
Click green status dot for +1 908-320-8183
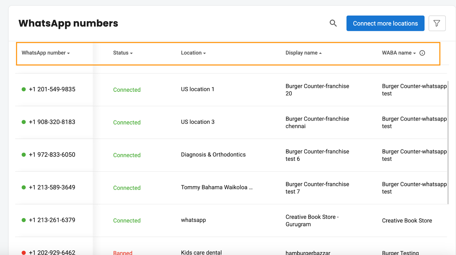tap(24, 122)
